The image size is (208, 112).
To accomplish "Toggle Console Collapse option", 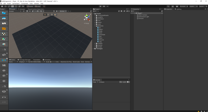I will click(102, 82).
